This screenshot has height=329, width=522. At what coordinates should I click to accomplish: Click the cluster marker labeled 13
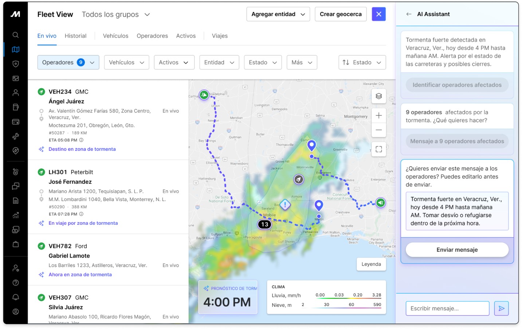[x=265, y=224]
